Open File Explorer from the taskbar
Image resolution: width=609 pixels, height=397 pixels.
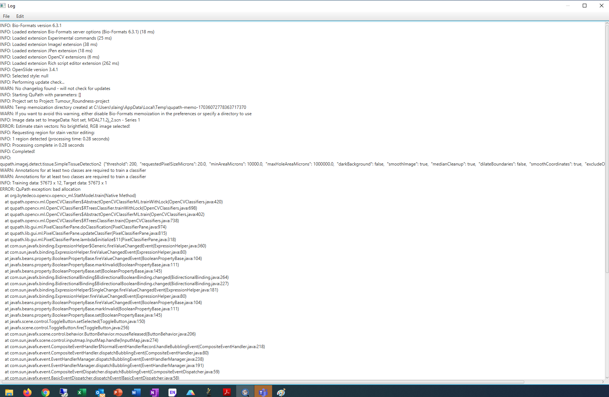pyautogui.click(x=9, y=391)
